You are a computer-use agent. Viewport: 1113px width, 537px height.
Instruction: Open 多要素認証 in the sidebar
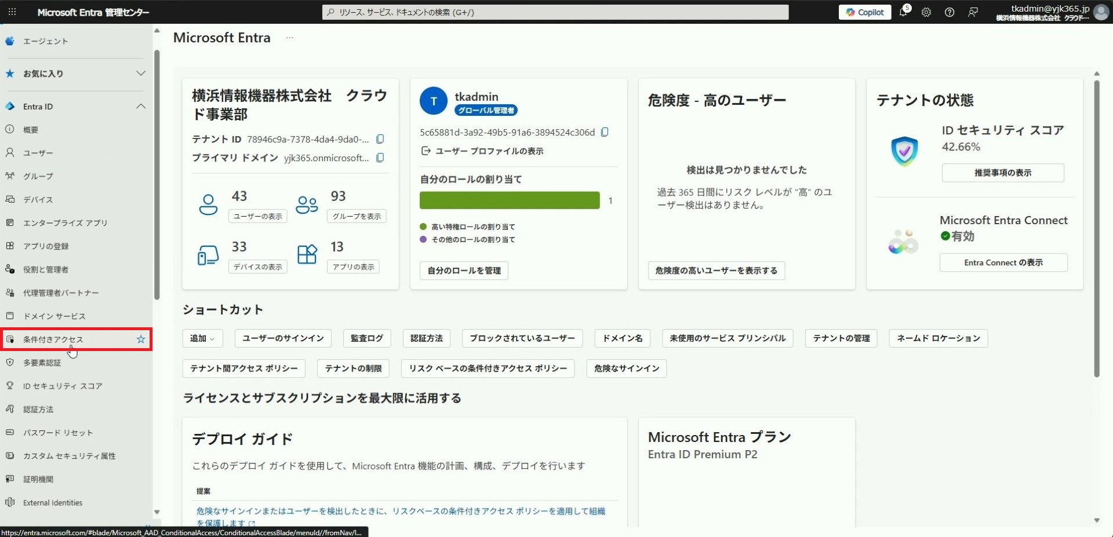(42, 363)
